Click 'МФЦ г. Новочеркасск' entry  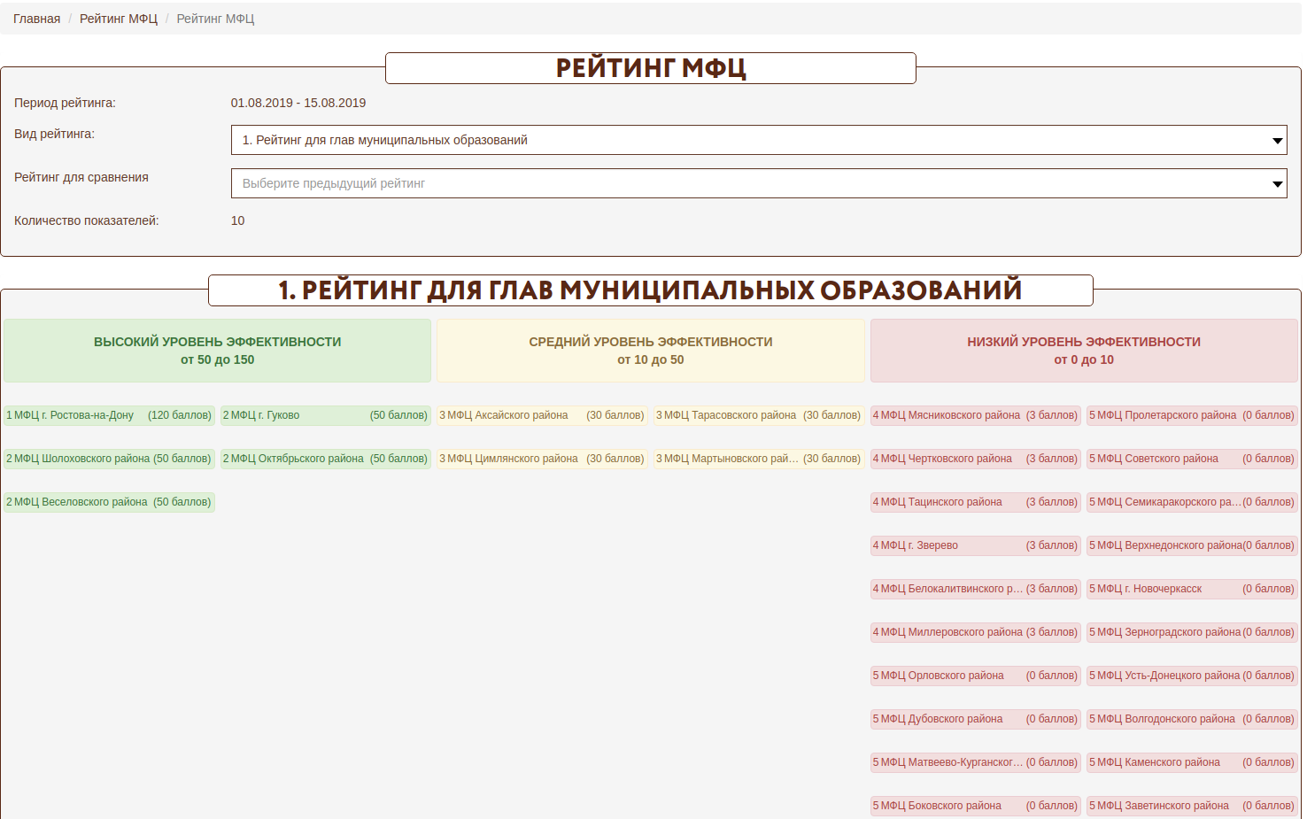point(1191,589)
